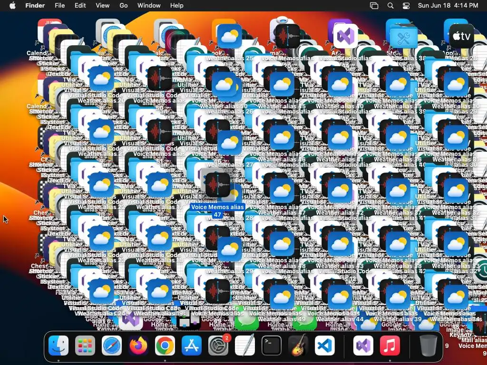Select the Weather alias 22 desktop icon

[x=102, y=185]
